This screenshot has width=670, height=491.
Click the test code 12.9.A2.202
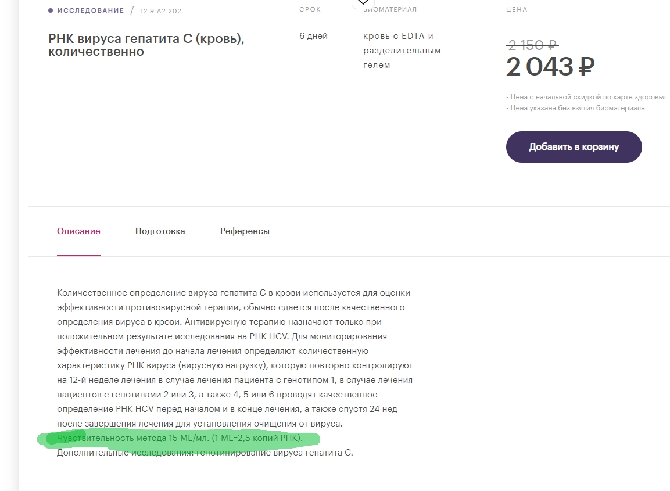tap(160, 10)
